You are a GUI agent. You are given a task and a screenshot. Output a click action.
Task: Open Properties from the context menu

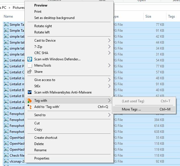tap(42, 158)
